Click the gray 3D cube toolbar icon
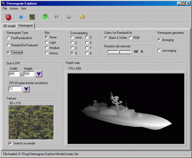Viewport: 192px width, 158px height. pos(56,17)
